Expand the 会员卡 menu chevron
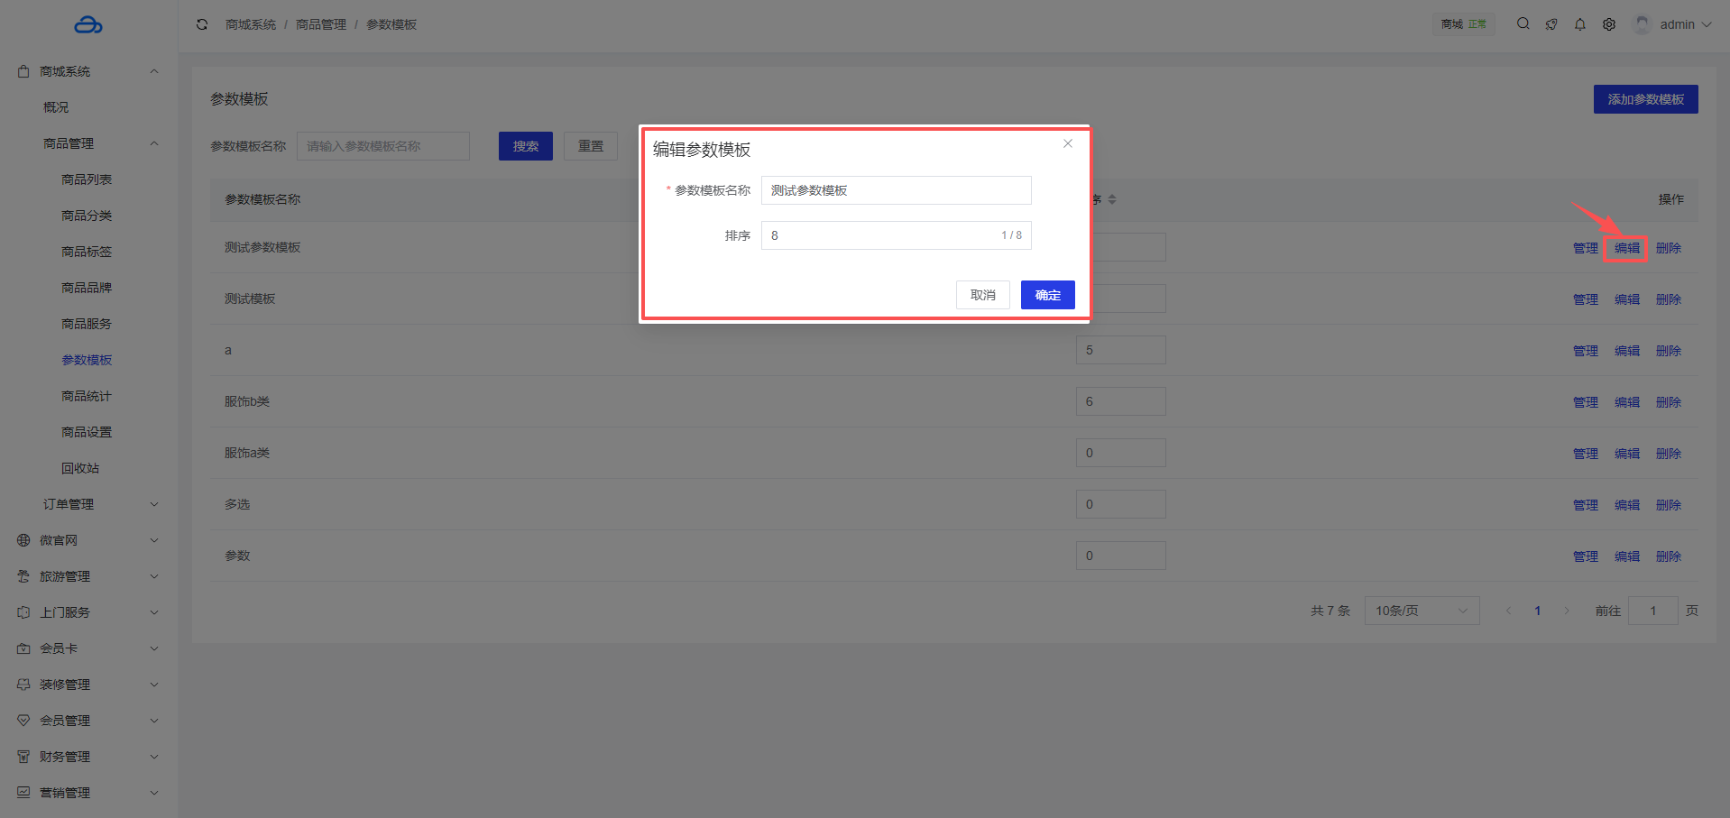This screenshot has width=1730, height=818. (154, 648)
